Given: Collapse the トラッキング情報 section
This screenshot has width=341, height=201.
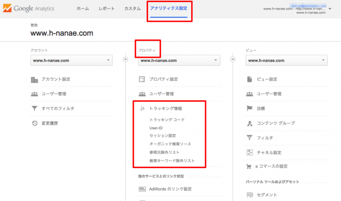Looking at the screenshot, I should [166, 108].
